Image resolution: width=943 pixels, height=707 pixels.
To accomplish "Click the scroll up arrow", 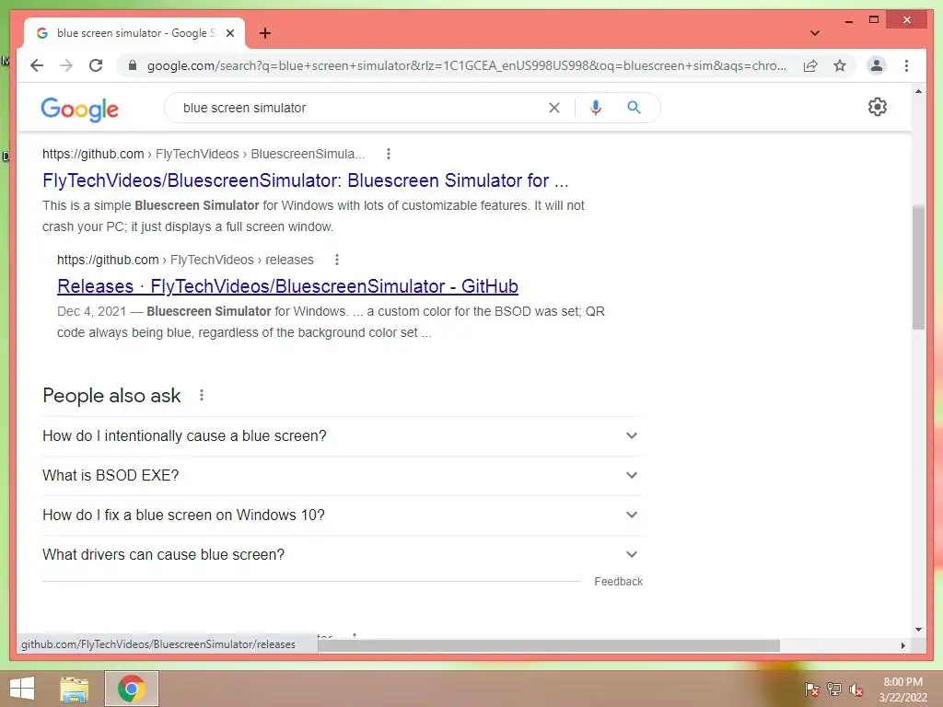I will pos(918,92).
